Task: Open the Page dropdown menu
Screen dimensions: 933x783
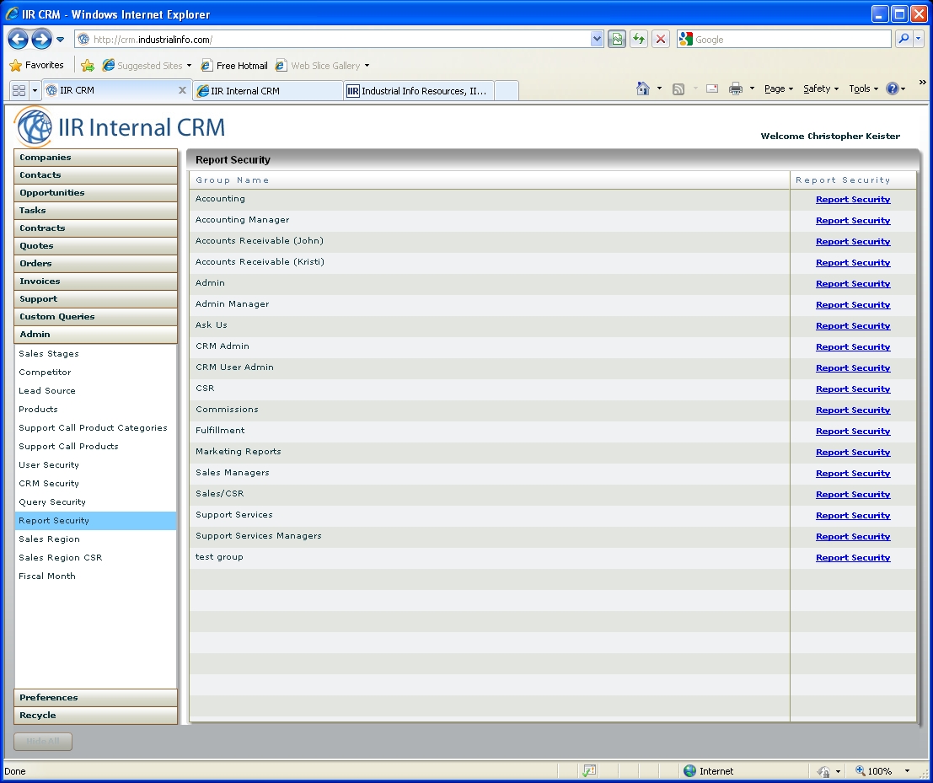Action: pos(778,88)
